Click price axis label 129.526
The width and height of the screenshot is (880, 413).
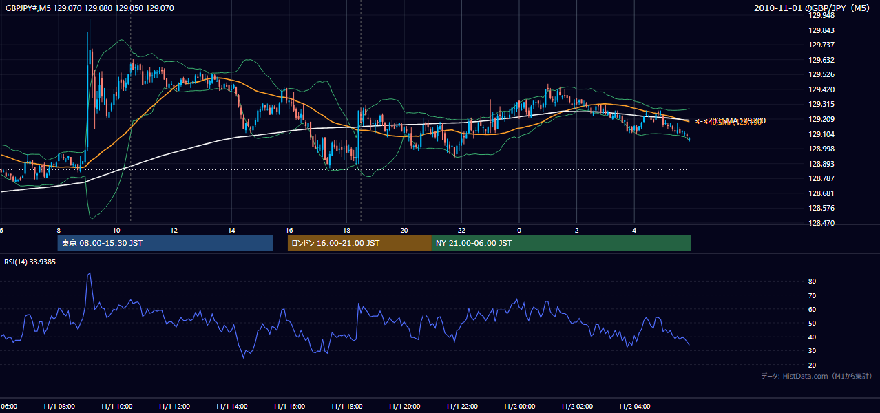(822, 74)
